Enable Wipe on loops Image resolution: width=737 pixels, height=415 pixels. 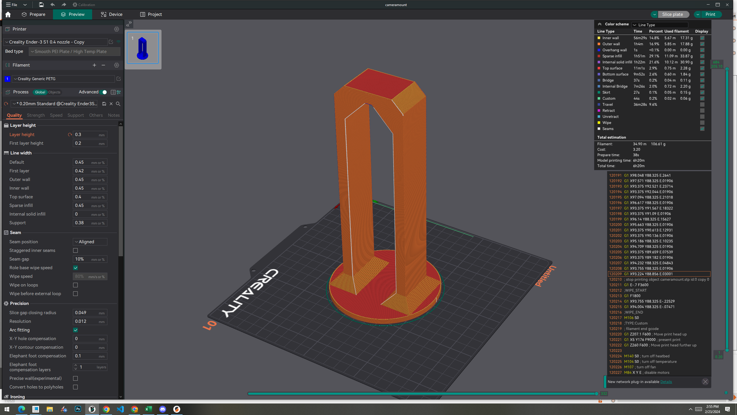click(75, 285)
